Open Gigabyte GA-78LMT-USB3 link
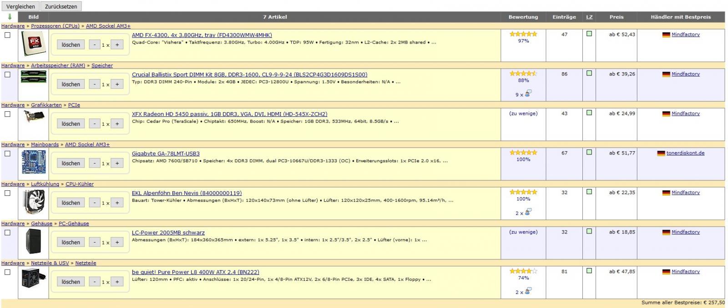The width and height of the screenshot is (728, 308). click(166, 154)
